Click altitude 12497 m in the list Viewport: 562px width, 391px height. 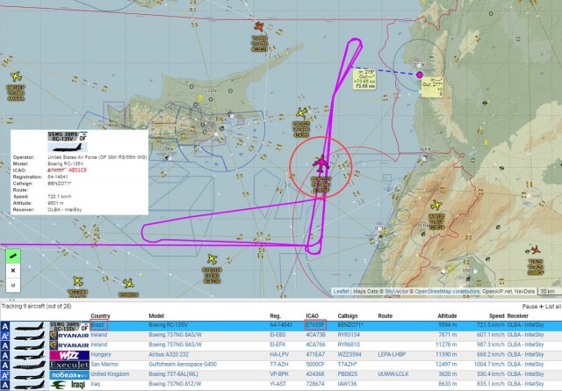coord(446,365)
